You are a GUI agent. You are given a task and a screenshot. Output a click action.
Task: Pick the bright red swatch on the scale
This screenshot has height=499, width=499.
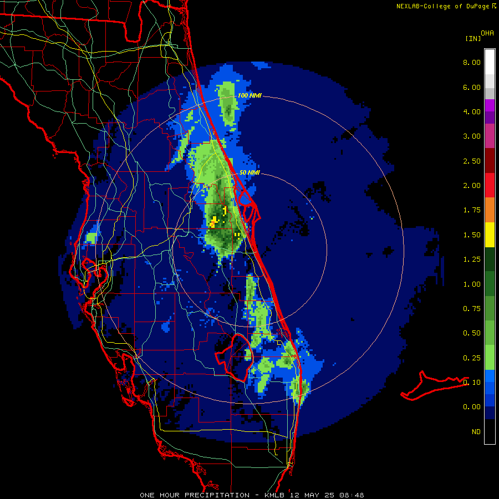click(x=490, y=186)
